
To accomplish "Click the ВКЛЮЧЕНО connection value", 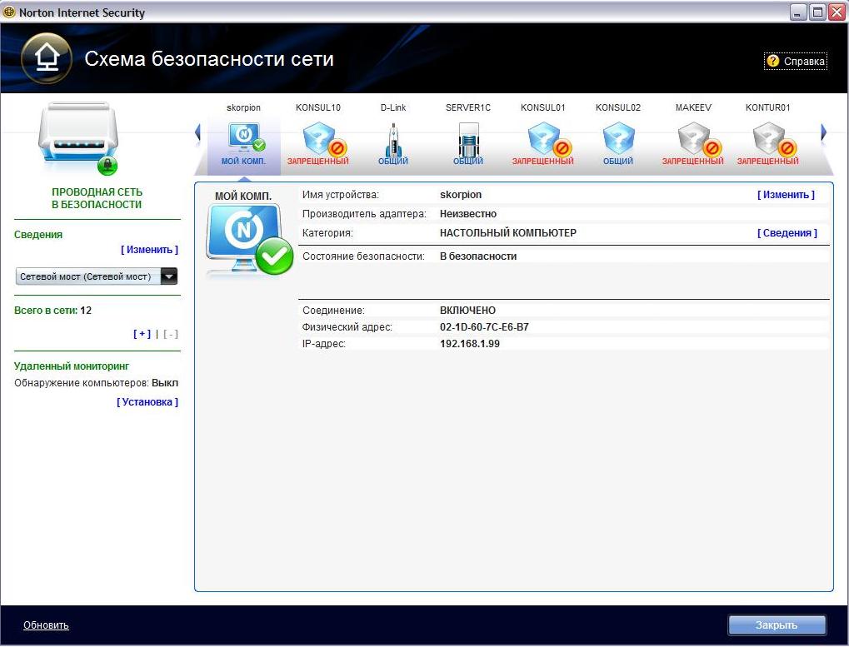I will (467, 311).
